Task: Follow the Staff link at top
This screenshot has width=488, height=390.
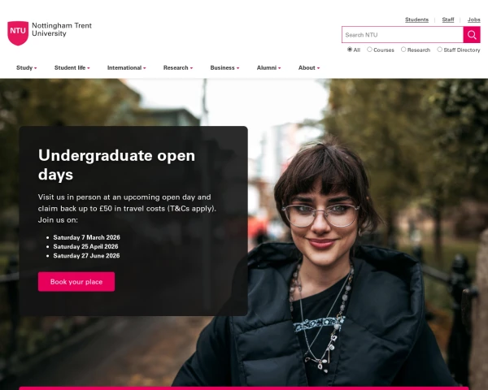Action: point(448,19)
